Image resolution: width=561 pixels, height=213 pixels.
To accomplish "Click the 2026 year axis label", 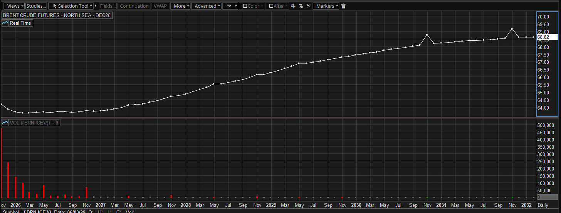I will click(x=16, y=205).
